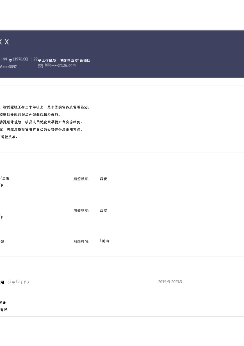The image size is (244, 346).
Task: Select the masked phone number ending 0097
Action: tap(8, 67)
